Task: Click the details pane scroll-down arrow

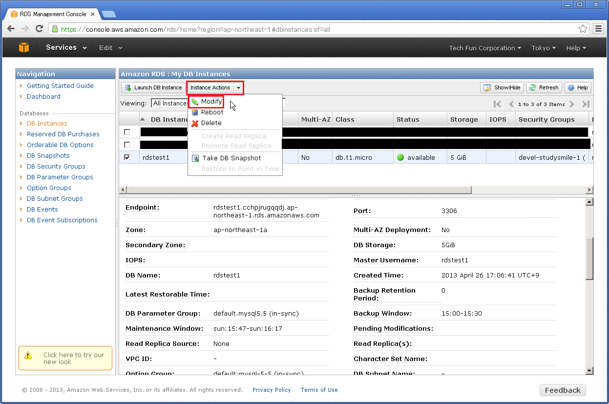Action: (x=589, y=371)
